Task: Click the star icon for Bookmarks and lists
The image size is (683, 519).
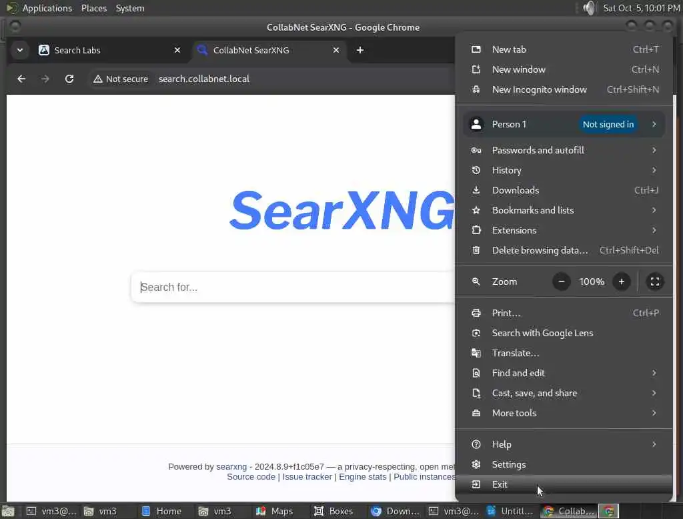Action: point(476,211)
